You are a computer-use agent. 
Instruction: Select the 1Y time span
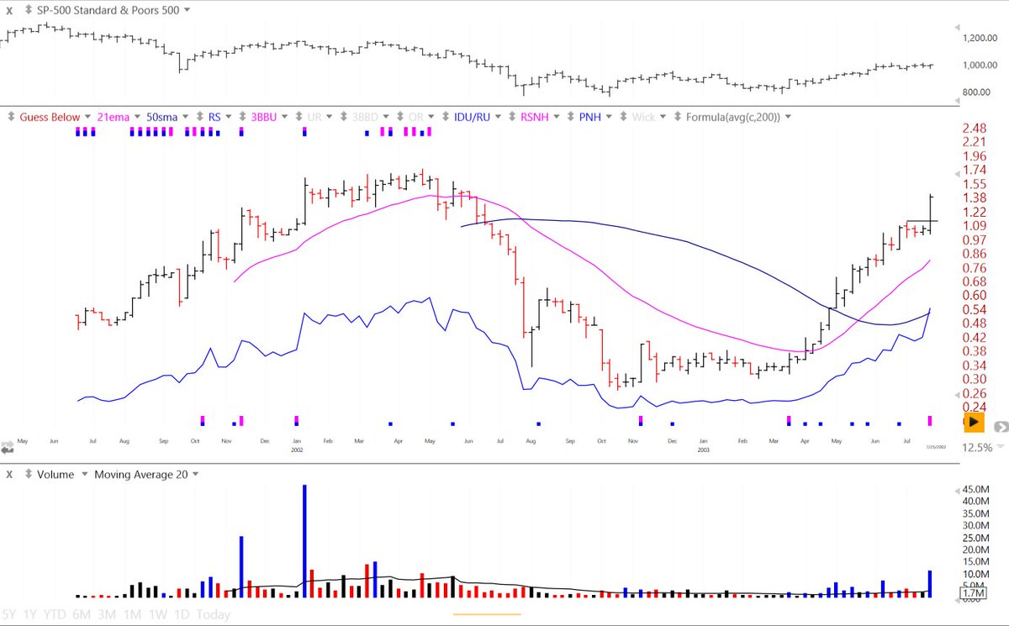31,614
